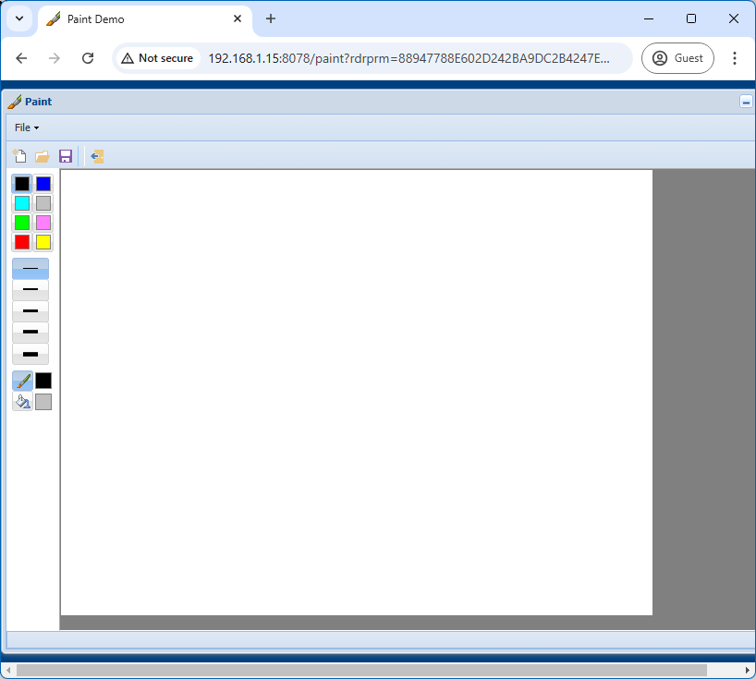Click the exit arrow toolbar icon
756x679 pixels.
[x=97, y=156]
